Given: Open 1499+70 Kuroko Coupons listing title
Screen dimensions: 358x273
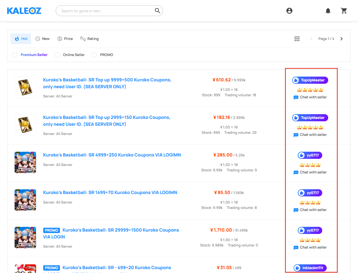Looking at the screenshot, I should coord(110,193).
